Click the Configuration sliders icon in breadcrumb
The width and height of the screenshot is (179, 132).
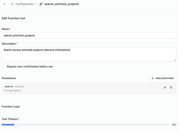click(12, 4)
